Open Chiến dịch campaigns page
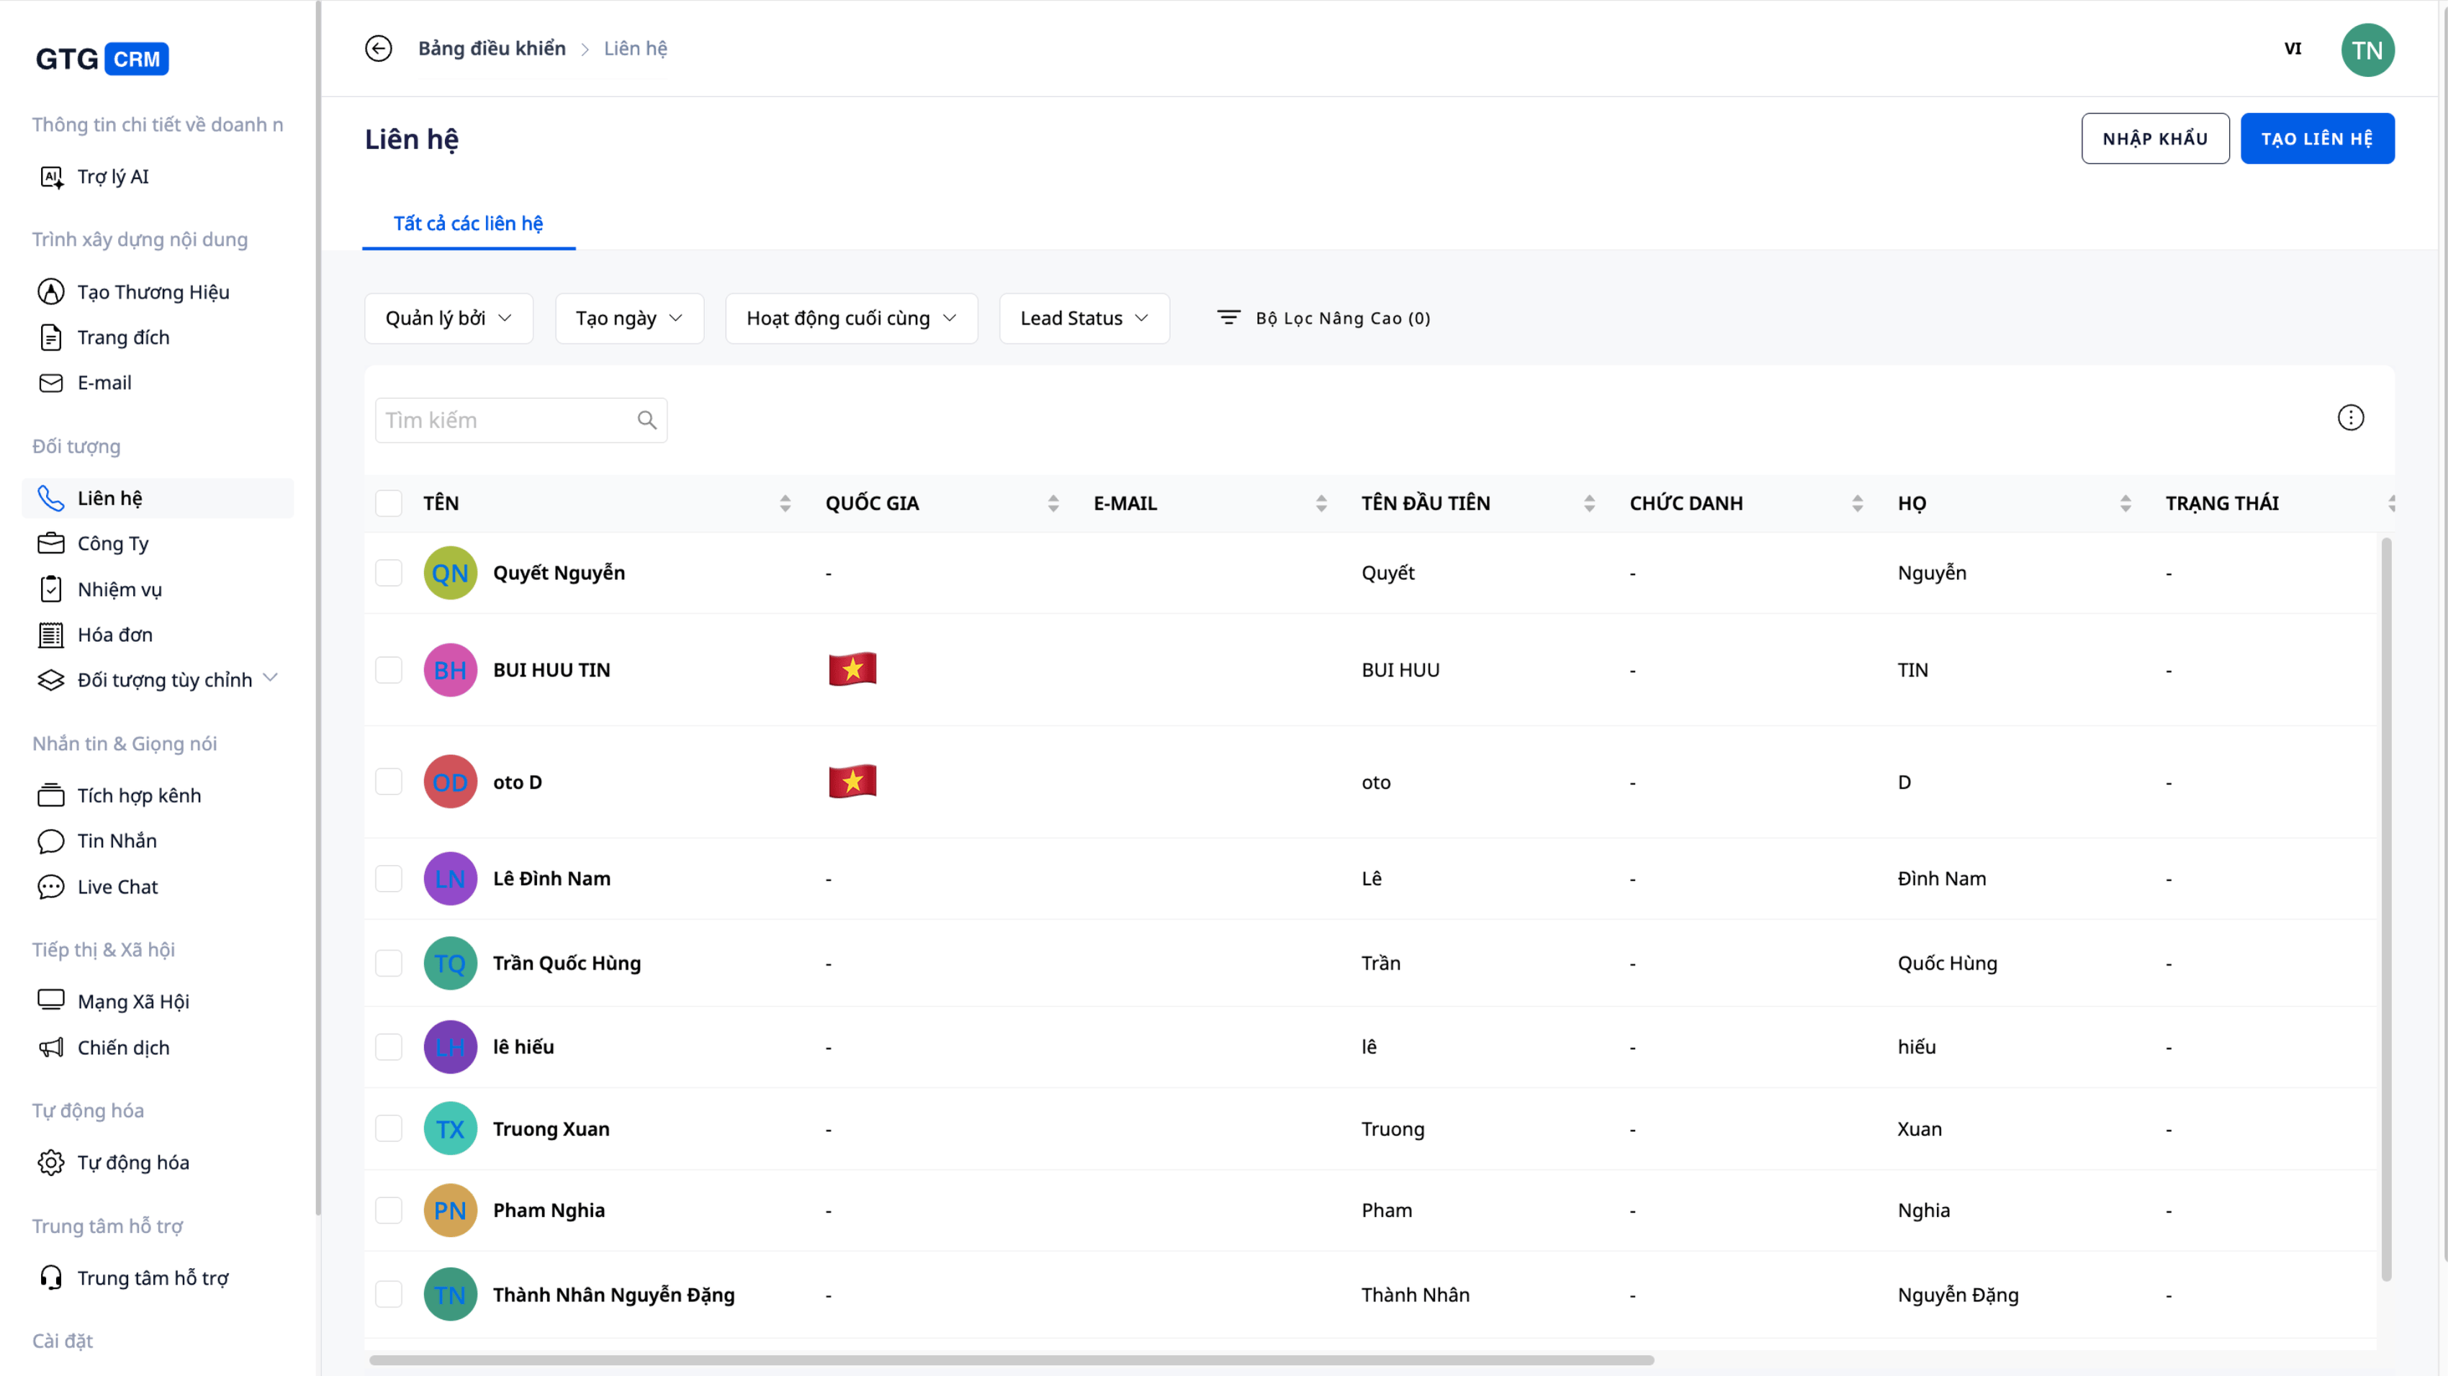Viewport: 2448px width, 1376px height. coord(122,1047)
